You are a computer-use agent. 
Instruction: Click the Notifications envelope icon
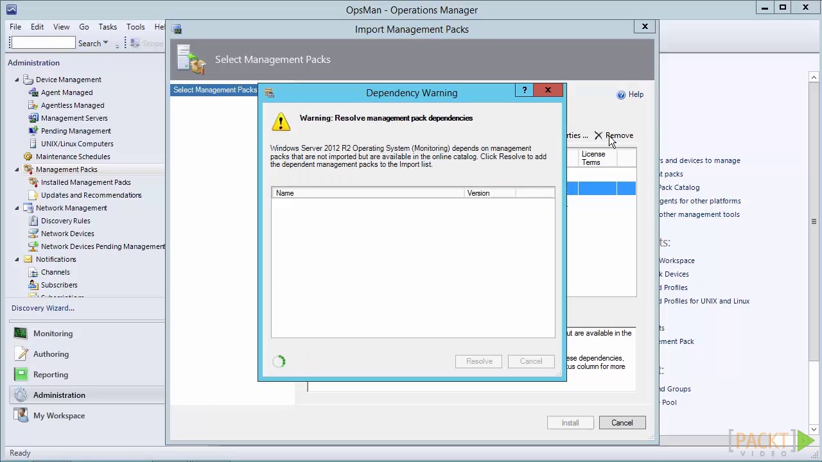[28, 259]
